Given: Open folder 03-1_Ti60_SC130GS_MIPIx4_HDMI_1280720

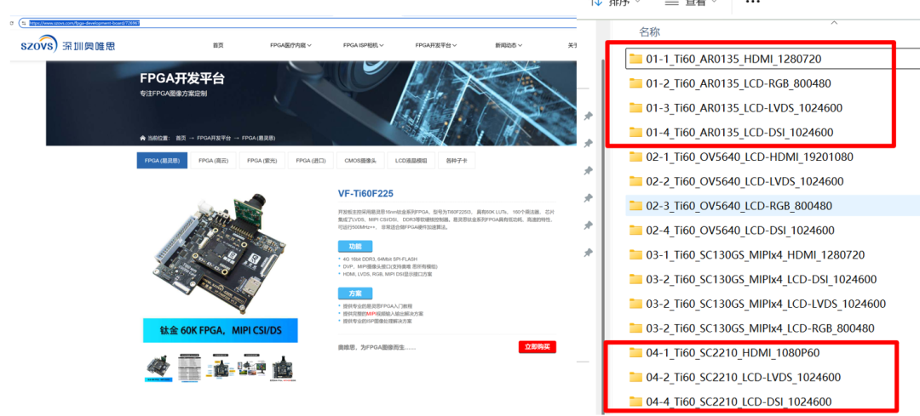Looking at the screenshot, I should click(746, 255).
